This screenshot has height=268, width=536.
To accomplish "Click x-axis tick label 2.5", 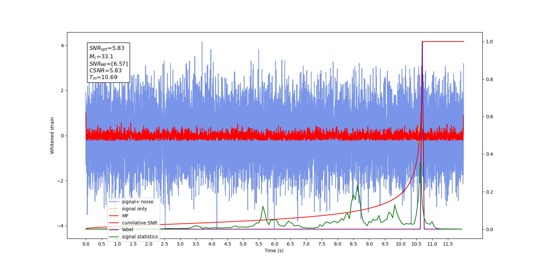I will tap(164, 244).
